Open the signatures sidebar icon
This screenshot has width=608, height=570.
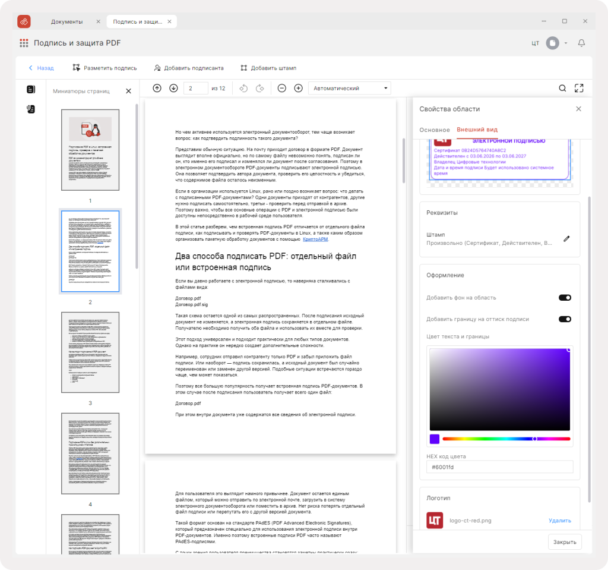coord(31,109)
